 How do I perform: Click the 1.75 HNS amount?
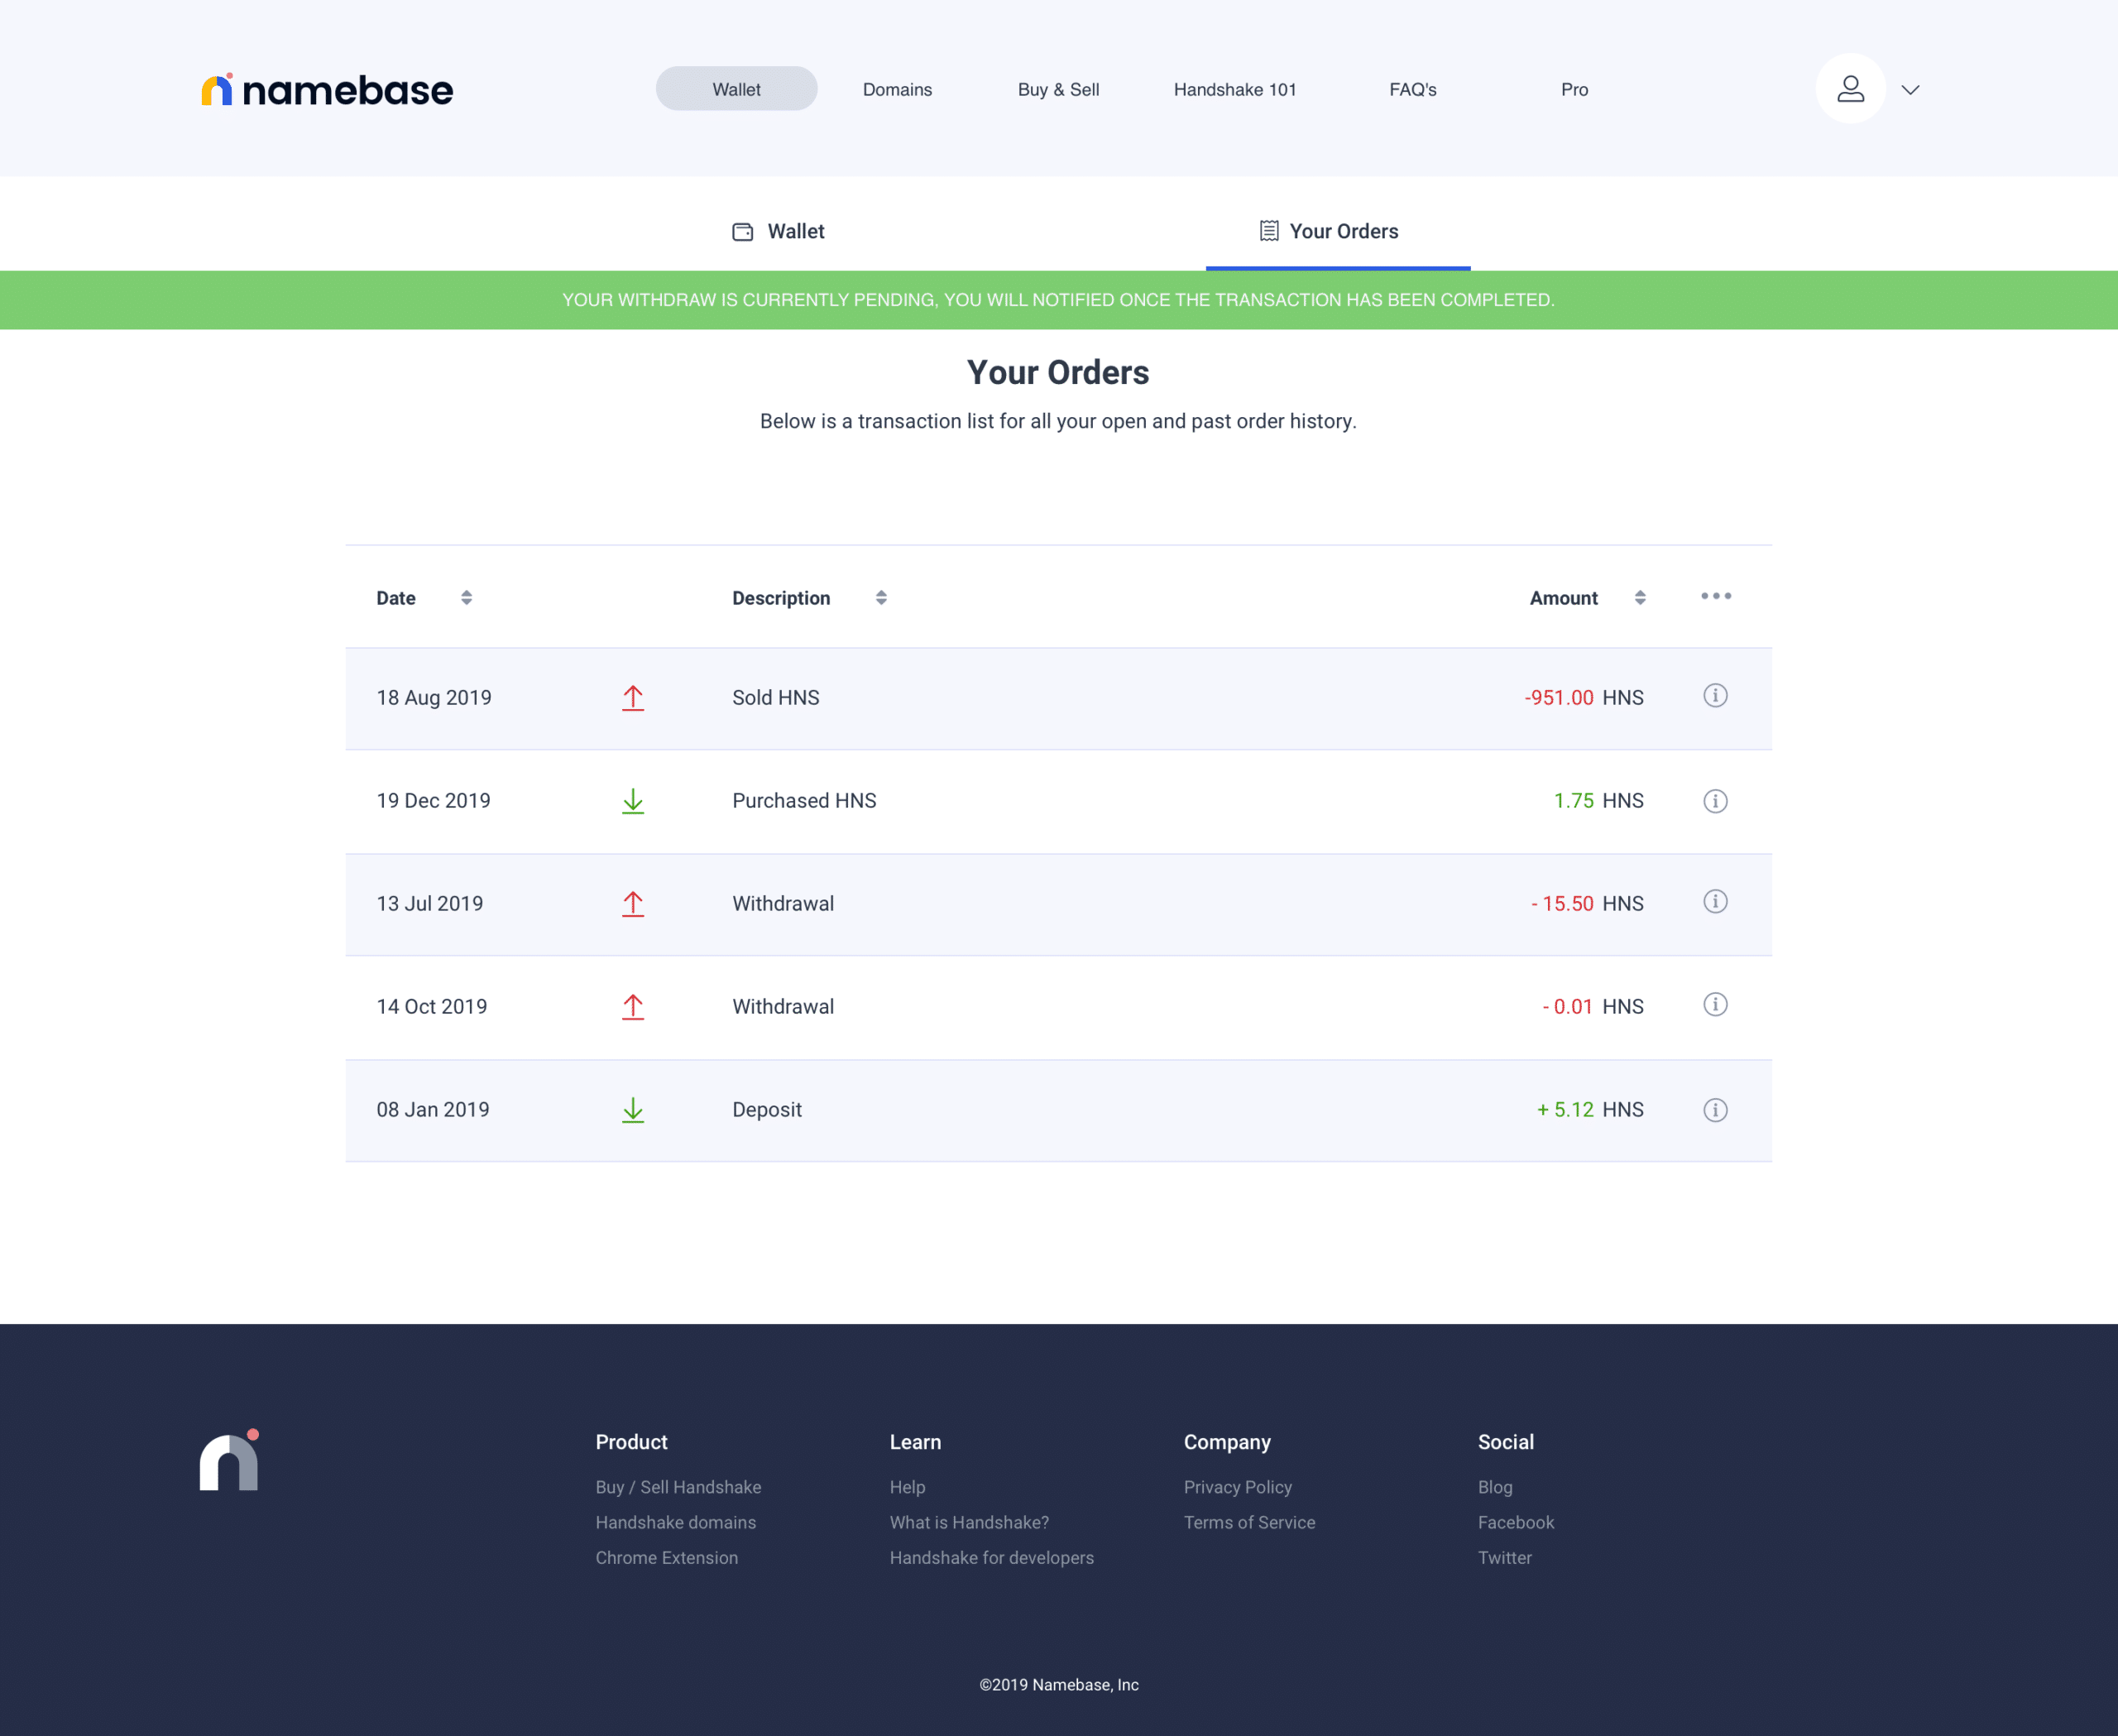1598,801
